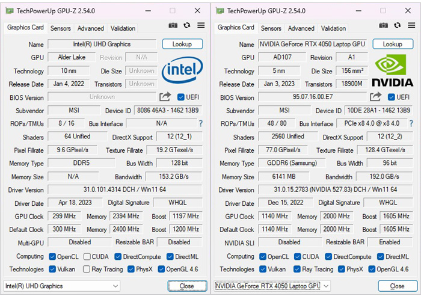Open the NVIDIA GeForce RTX 4050 GPU selector dropdown

click(272, 286)
